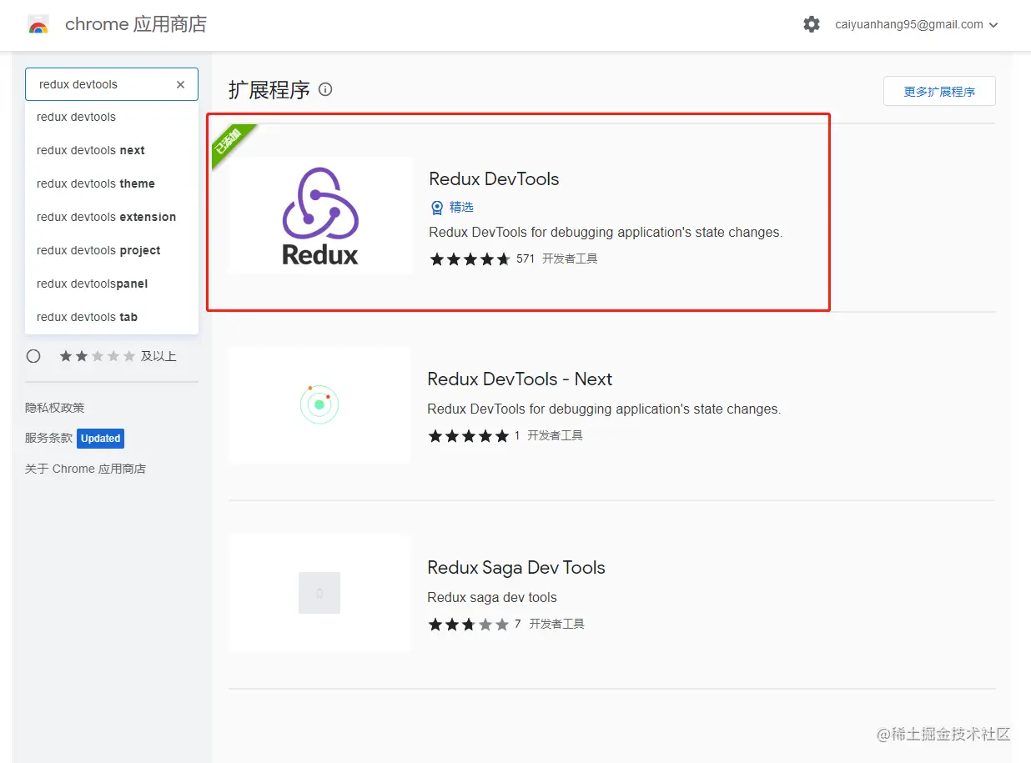Open the 服务条款 link

(x=49, y=438)
